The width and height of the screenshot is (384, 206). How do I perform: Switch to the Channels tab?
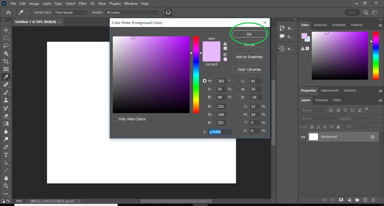321,100
